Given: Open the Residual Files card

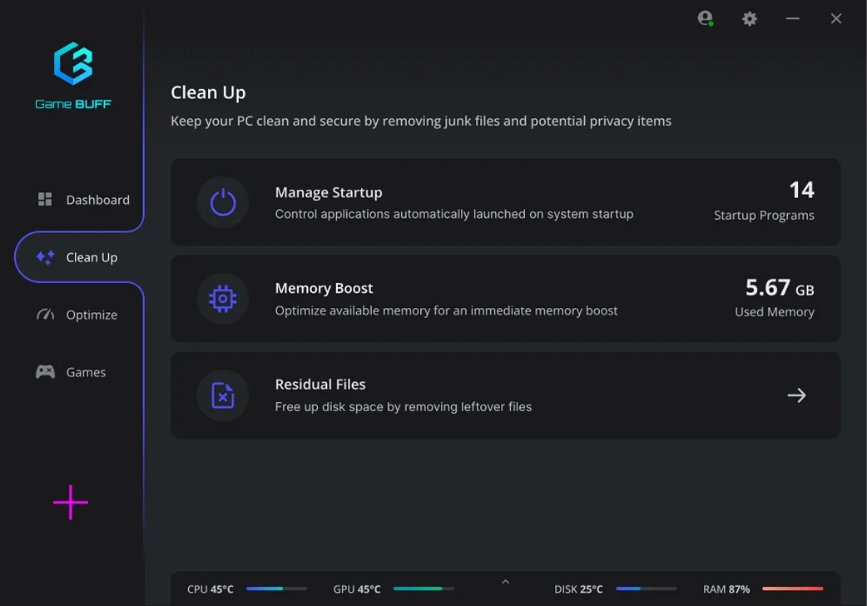Looking at the screenshot, I should pyautogui.click(x=505, y=395).
